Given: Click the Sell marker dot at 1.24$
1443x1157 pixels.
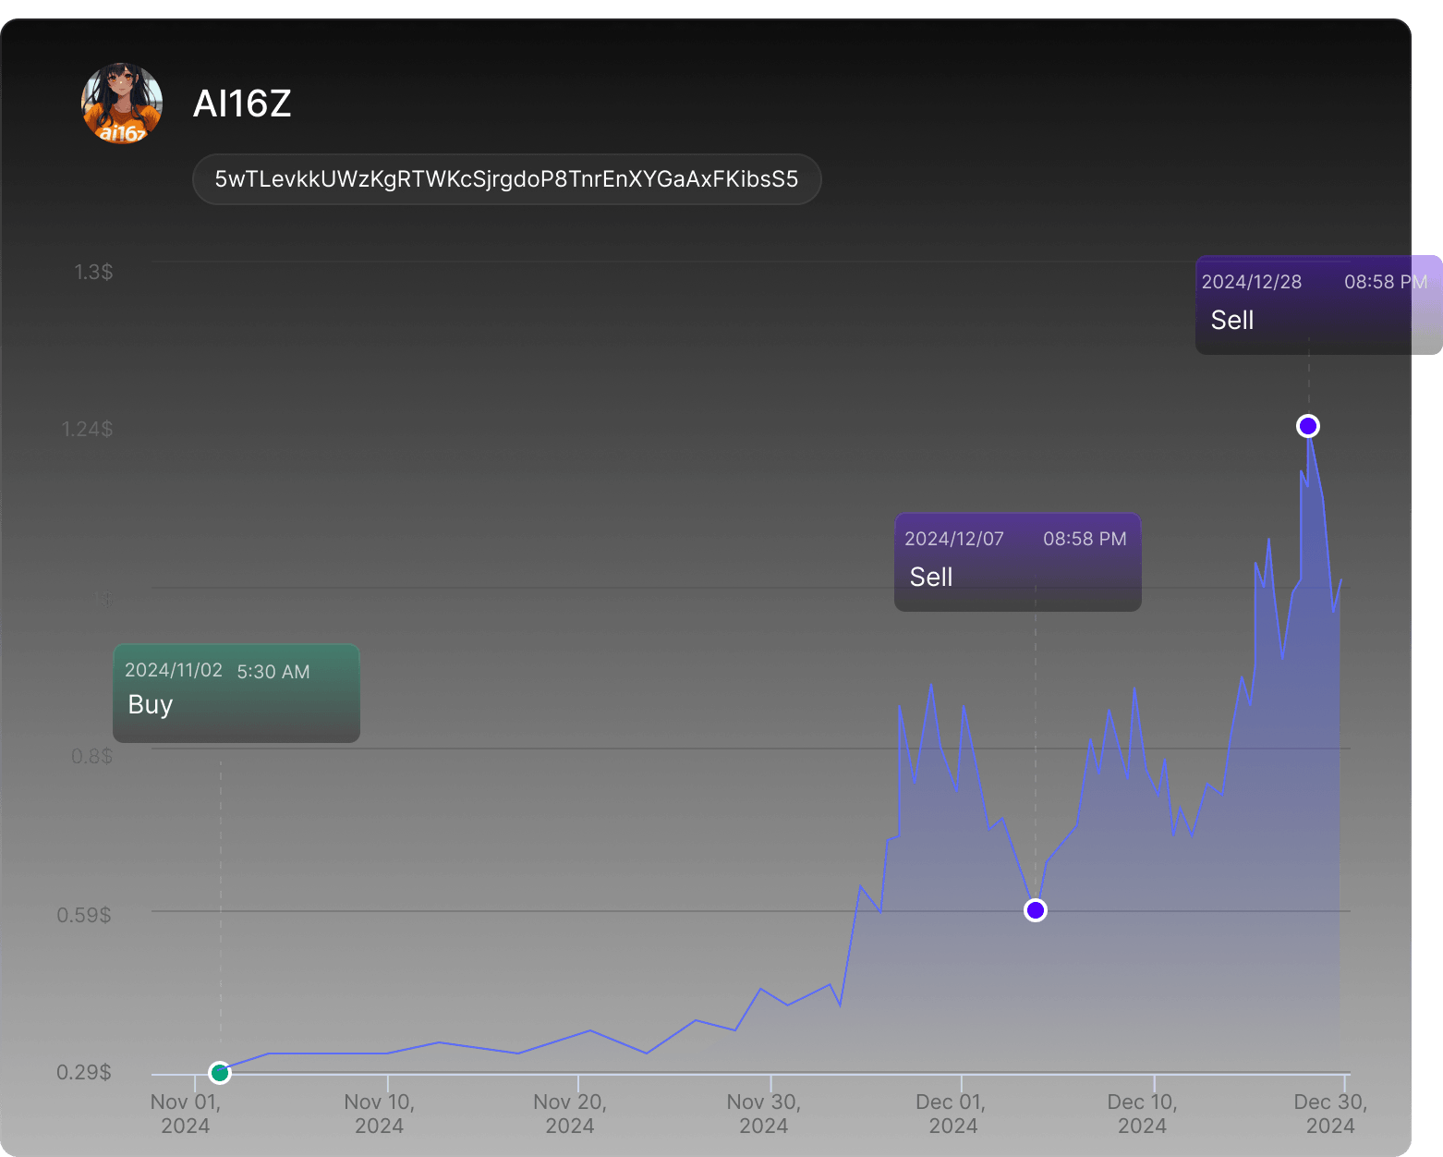Looking at the screenshot, I should coord(1307,426).
